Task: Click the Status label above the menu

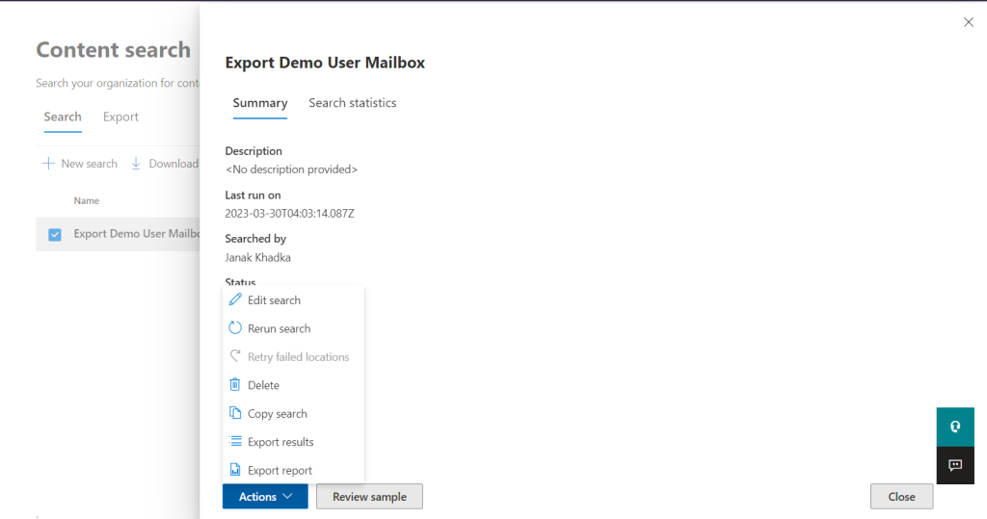Action: 240,282
